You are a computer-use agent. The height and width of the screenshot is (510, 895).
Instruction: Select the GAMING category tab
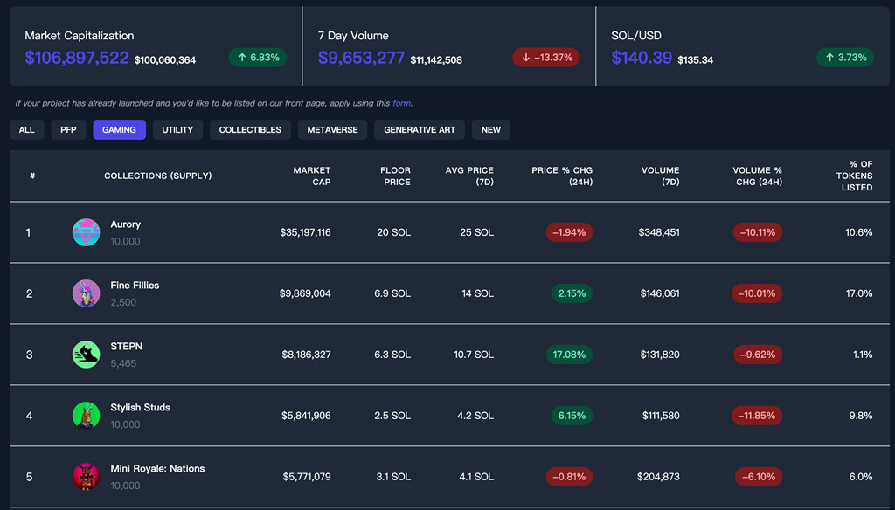pos(119,129)
